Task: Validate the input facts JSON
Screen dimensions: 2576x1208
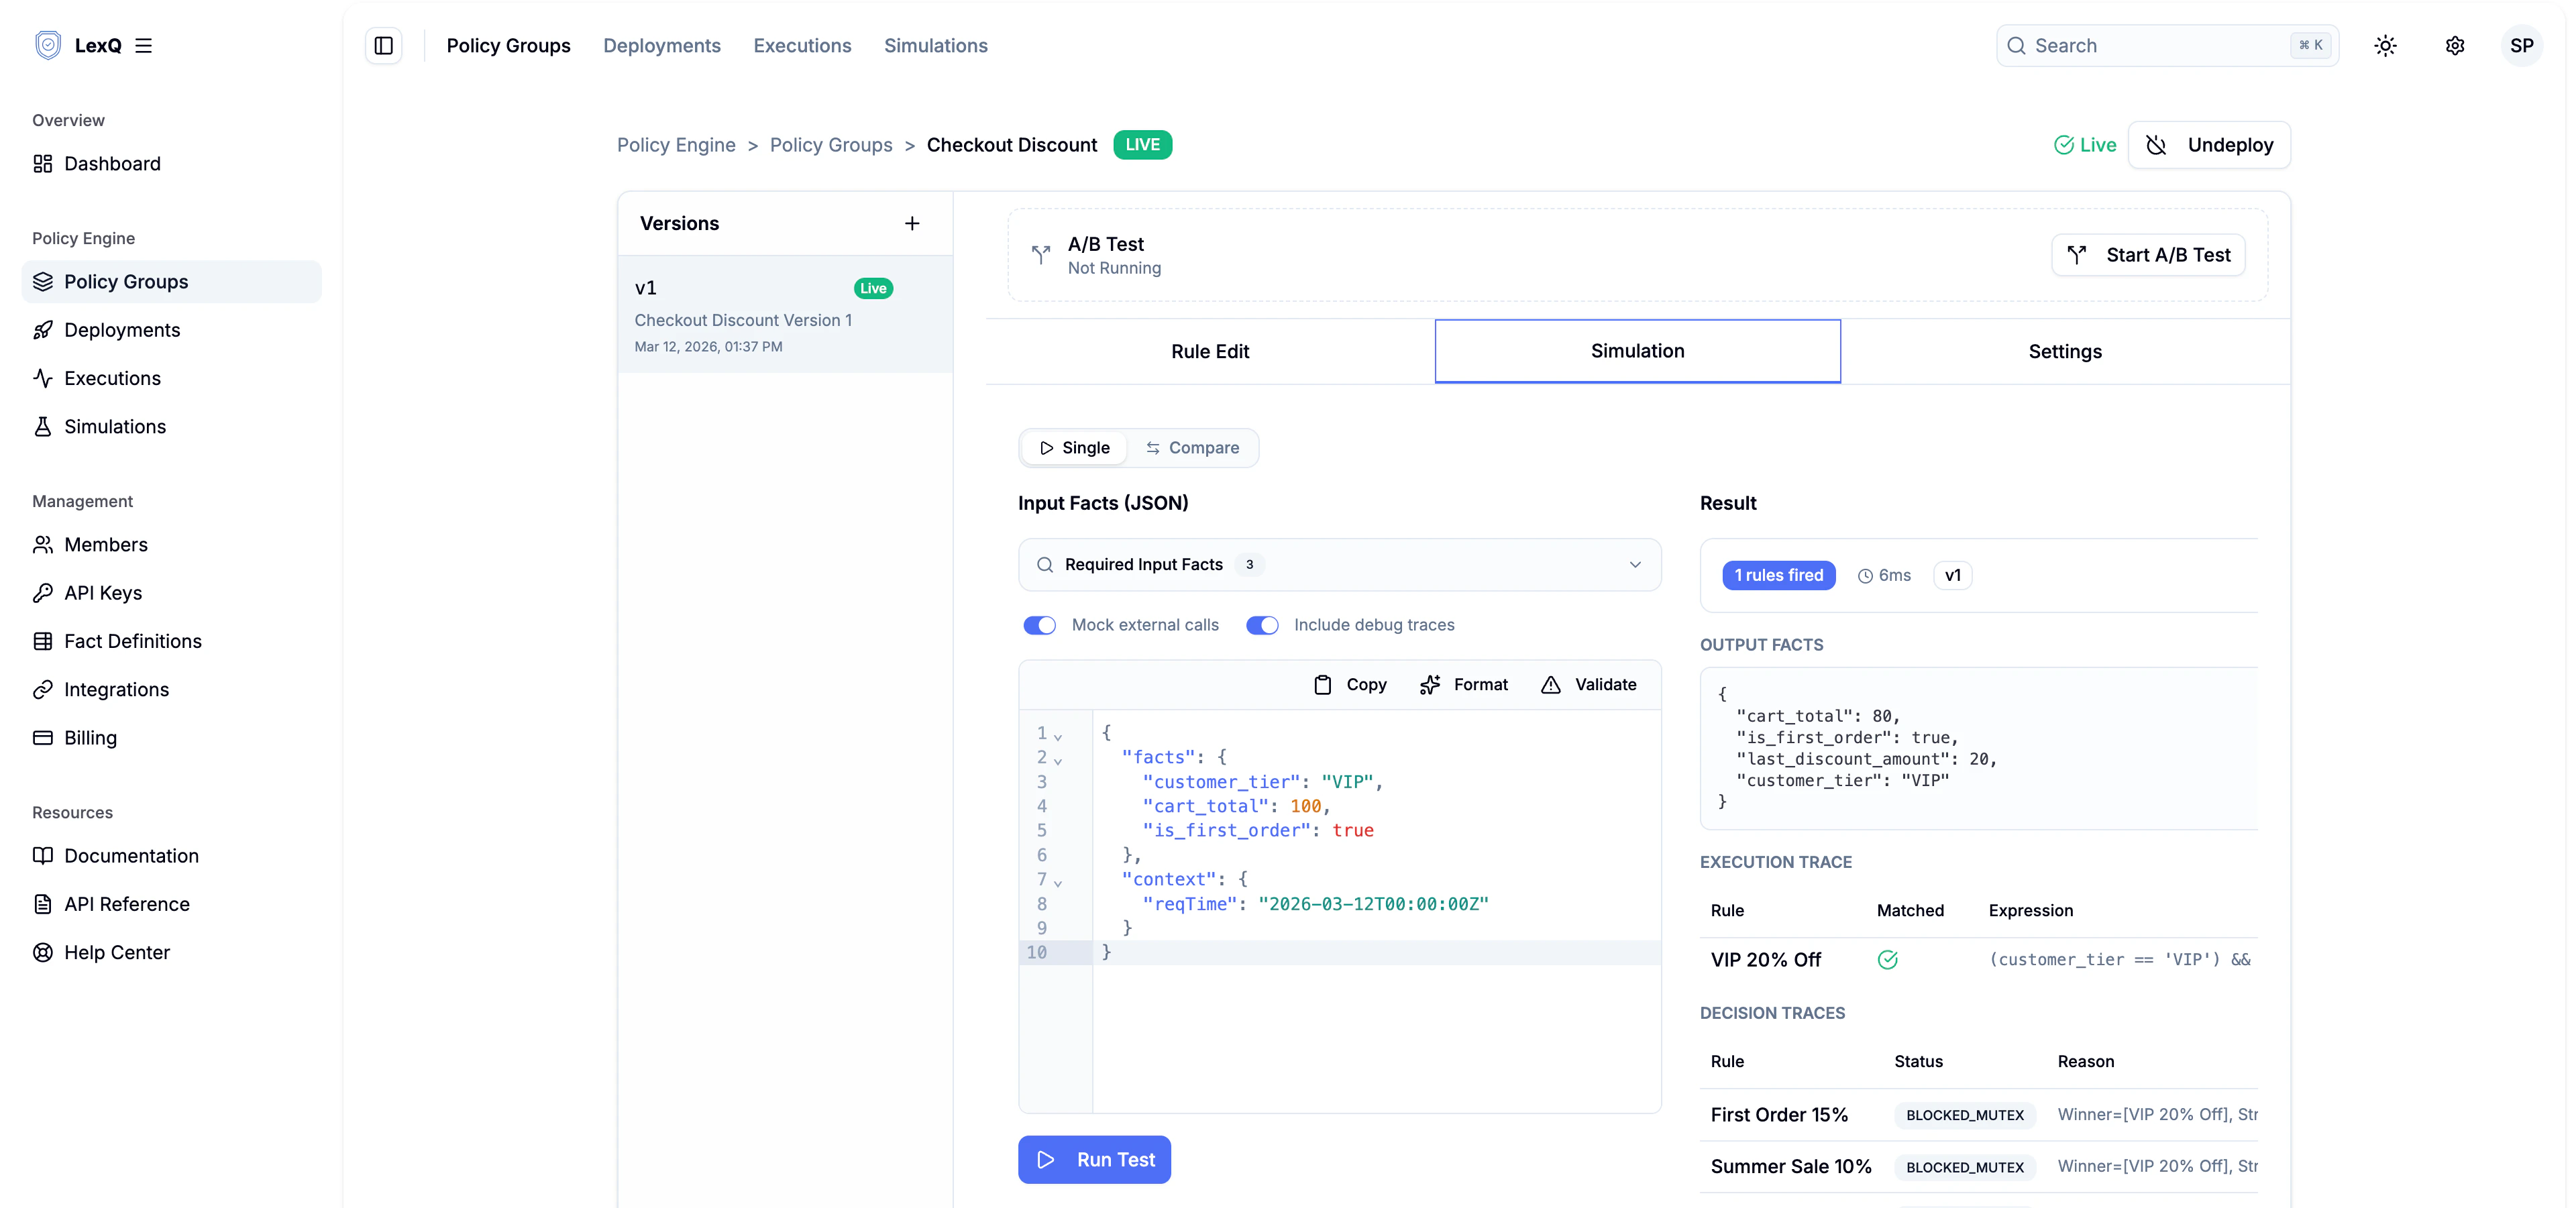Action: tap(1588, 684)
